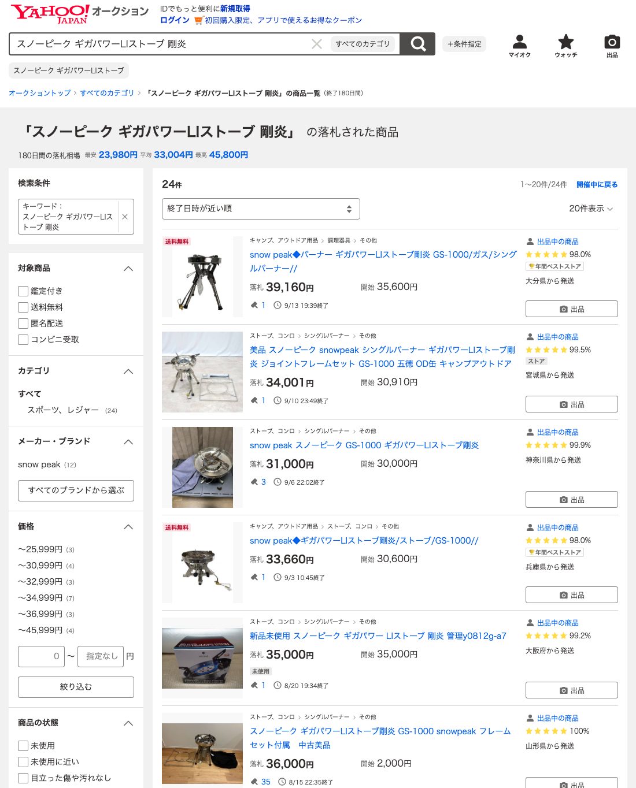The height and width of the screenshot is (788, 636).
Task: Collapse the 対象商品 section
Action: [128, 269]
